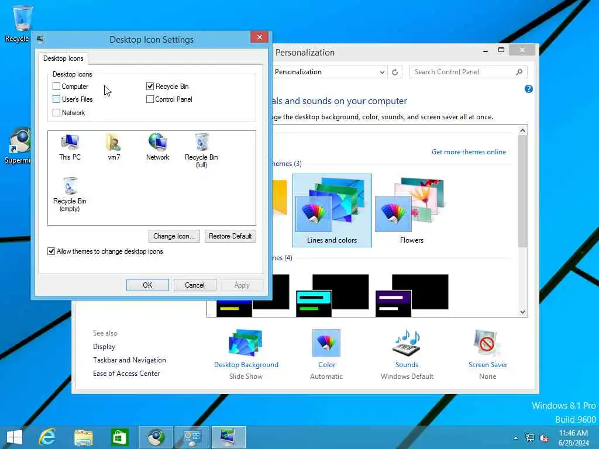Click the Desktop Icon Settings title bar icon

tap(40, 39)
